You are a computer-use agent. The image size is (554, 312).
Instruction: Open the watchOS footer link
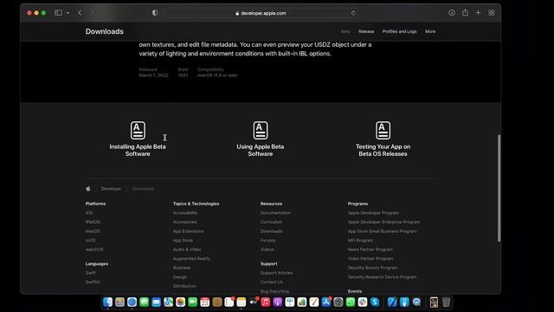94,250
